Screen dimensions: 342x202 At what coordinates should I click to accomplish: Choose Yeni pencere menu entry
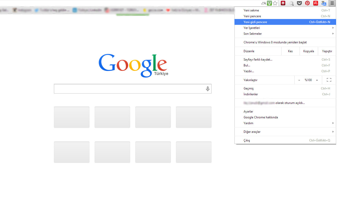285,16
